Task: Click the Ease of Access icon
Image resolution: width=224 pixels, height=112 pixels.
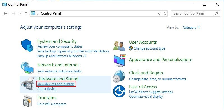Action: point(119,91)
